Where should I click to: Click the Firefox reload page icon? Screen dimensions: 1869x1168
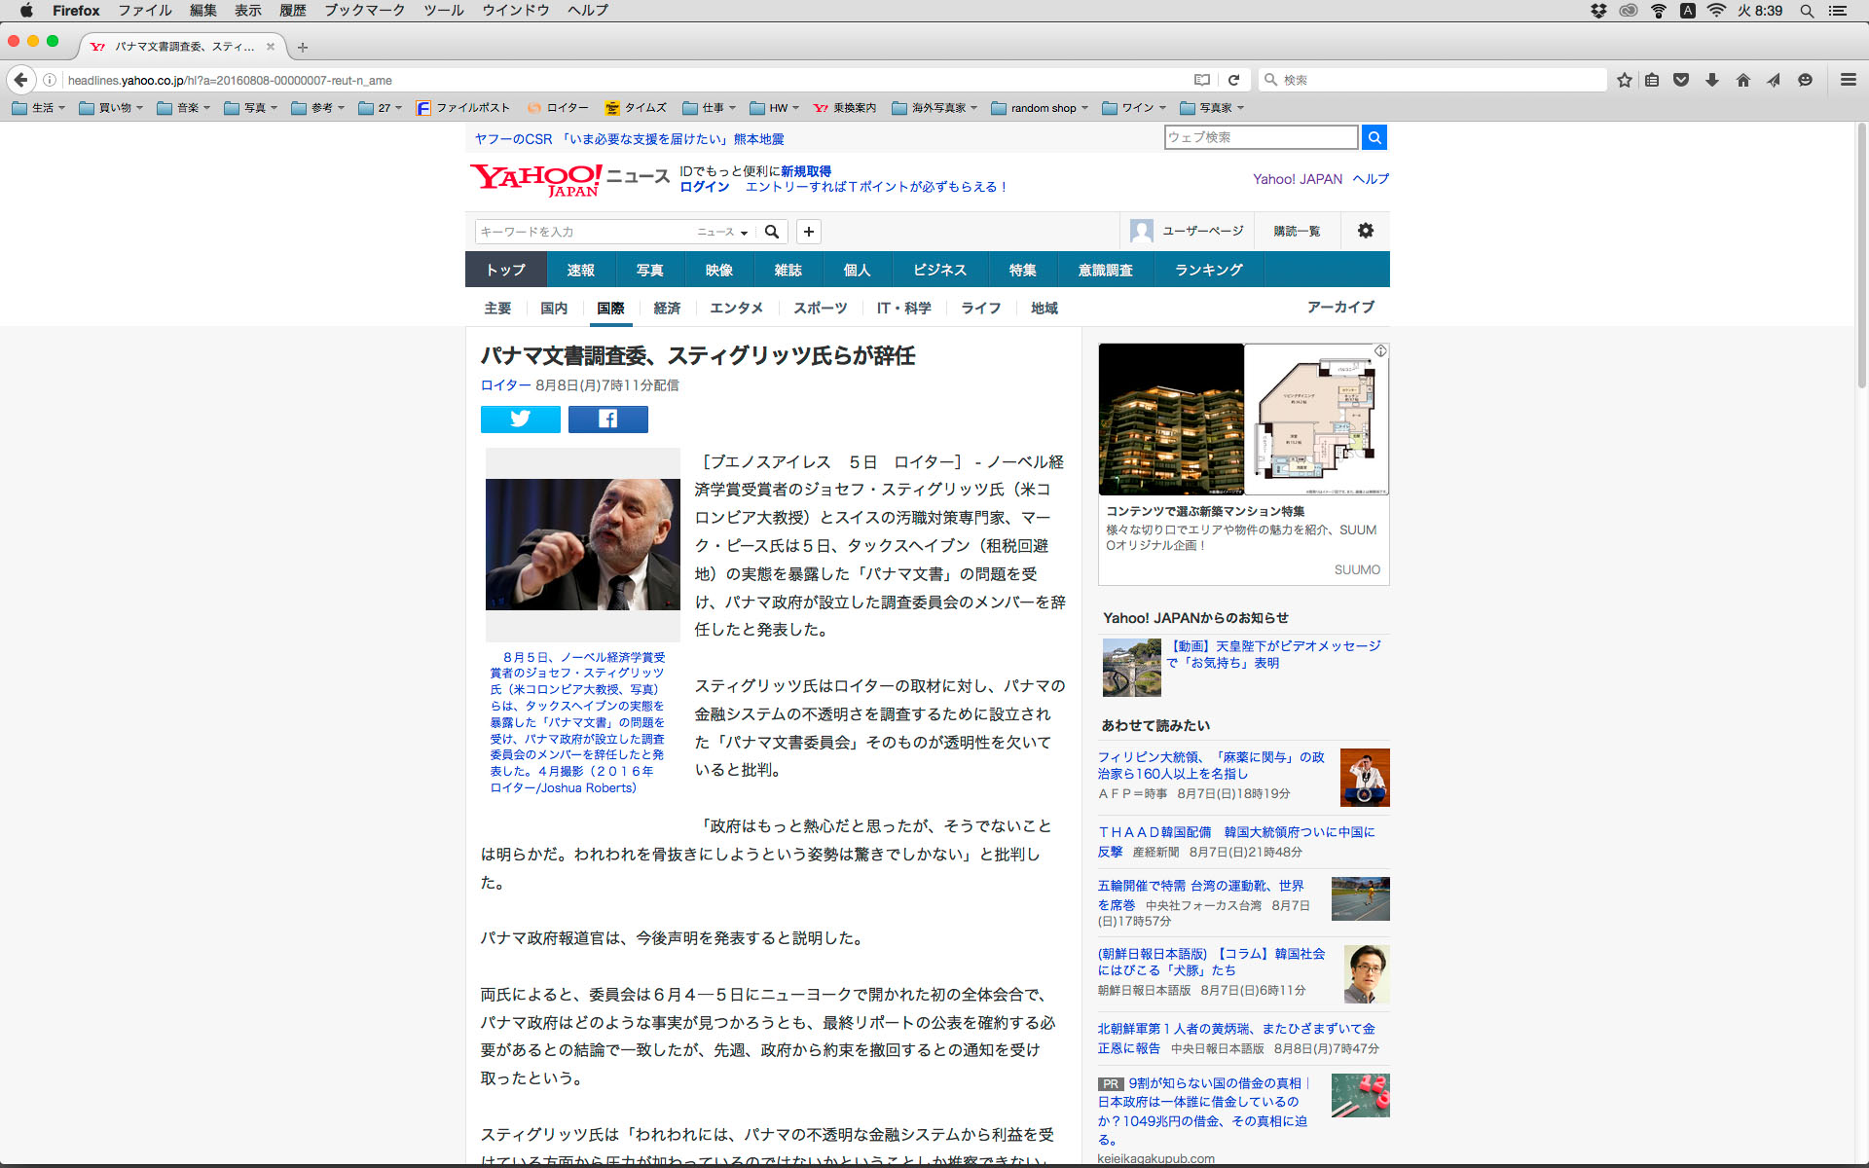point(1233,80)
